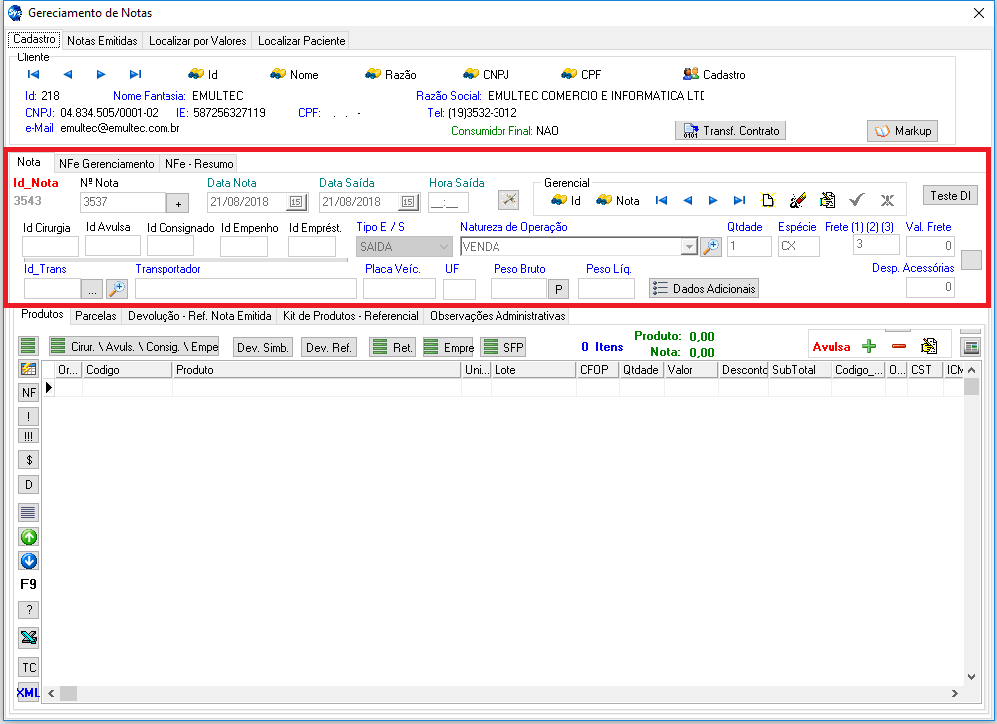Click the green plus icon beside Avulsa
Viewport: 997px width, 724px height.
869,346
